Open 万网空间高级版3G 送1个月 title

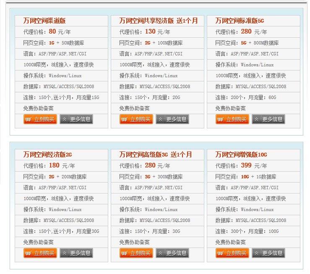tap(155, 154)
